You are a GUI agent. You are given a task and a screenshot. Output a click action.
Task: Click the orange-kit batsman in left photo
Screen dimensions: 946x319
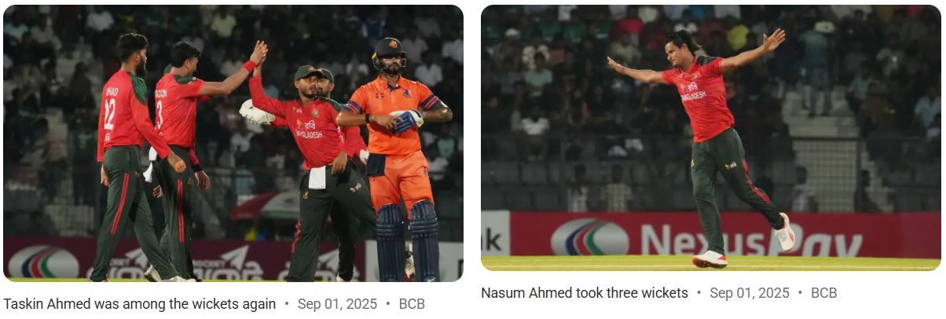[395, 157]
